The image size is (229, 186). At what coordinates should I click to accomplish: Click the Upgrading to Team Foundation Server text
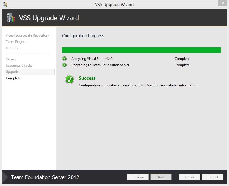point(100,65)
